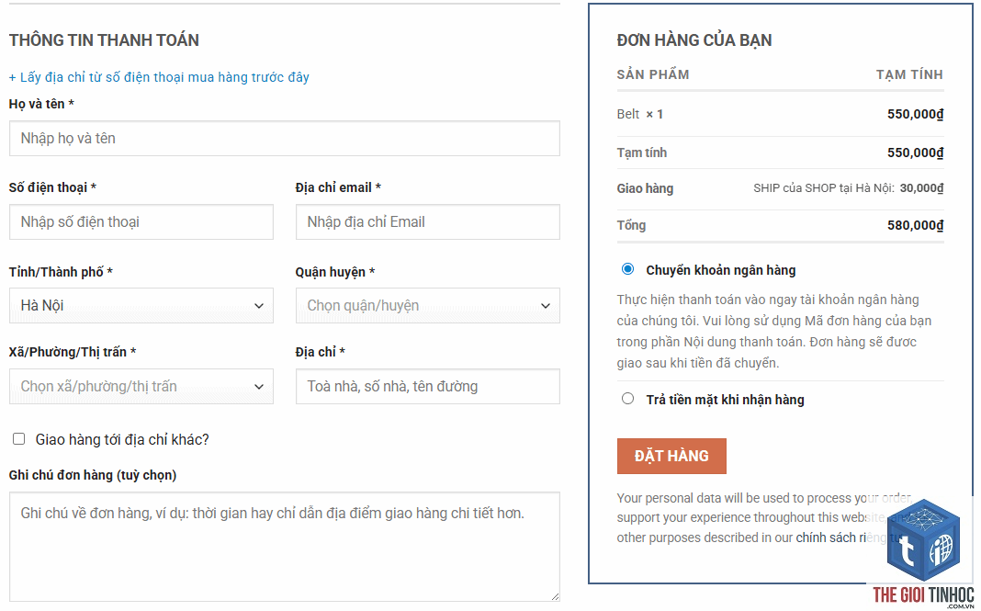The image size is (981, 611).
Task: Click the saved address lookup link
Action: (159, 77)
